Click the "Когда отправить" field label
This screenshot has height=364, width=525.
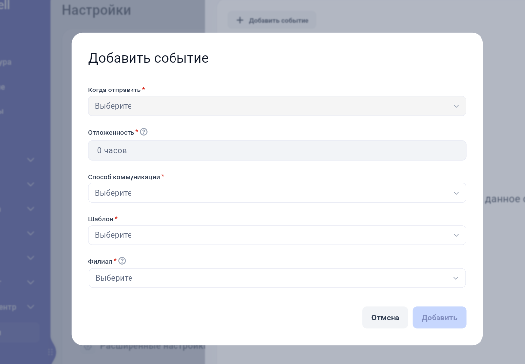click(x=115, y=90)
